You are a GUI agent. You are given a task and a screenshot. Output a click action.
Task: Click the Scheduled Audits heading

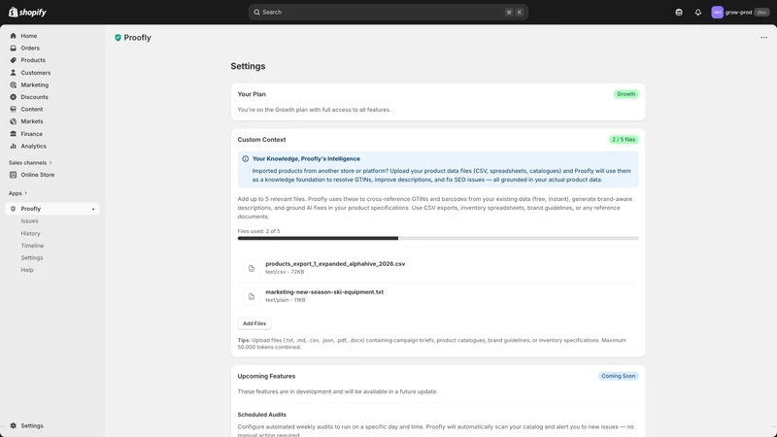(261, 415)
